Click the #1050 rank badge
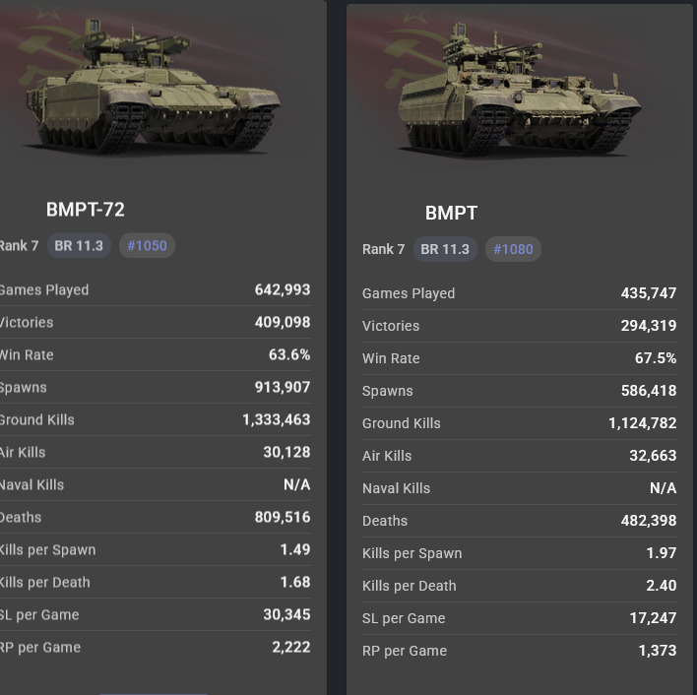The image size is (697, 695). 147,245
